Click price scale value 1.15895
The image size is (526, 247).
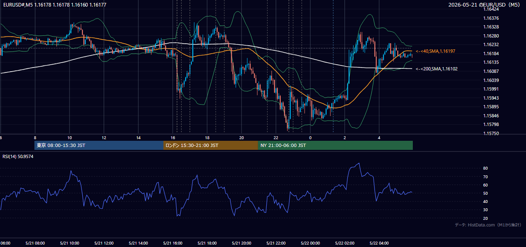coord(491,107)
